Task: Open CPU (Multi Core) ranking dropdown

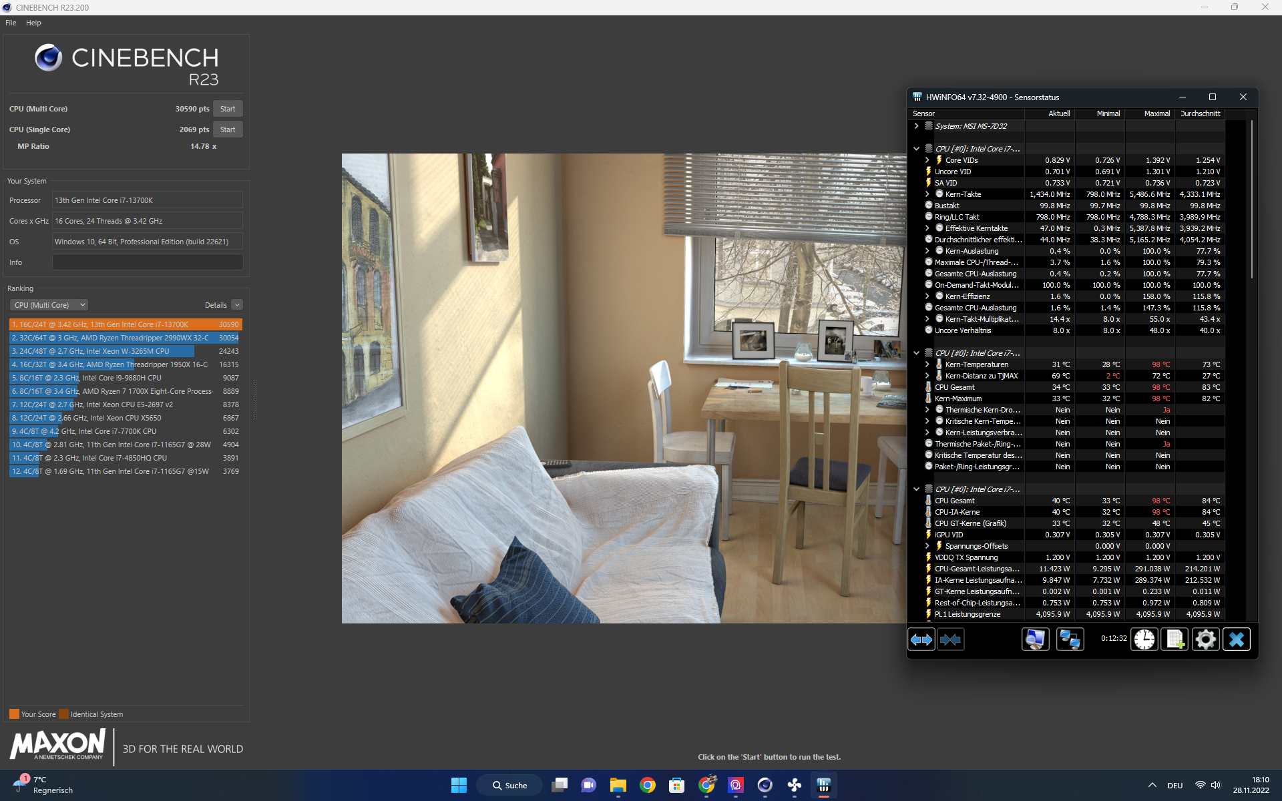Action: point(49,305)
